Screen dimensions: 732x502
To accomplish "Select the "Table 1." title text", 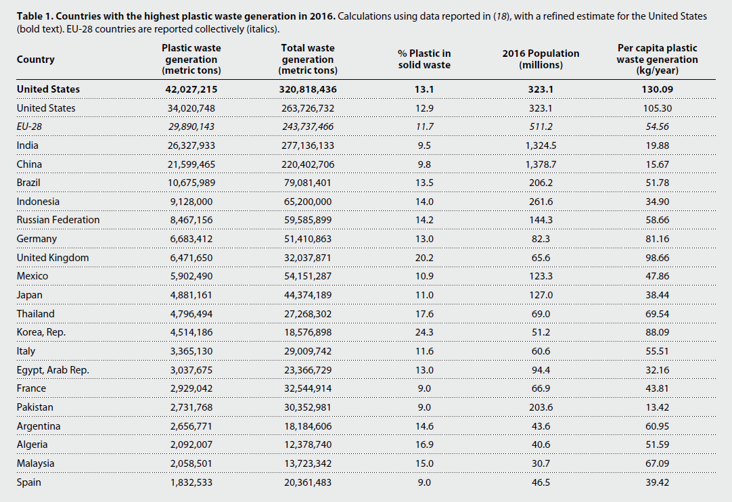I will point(35,16).
